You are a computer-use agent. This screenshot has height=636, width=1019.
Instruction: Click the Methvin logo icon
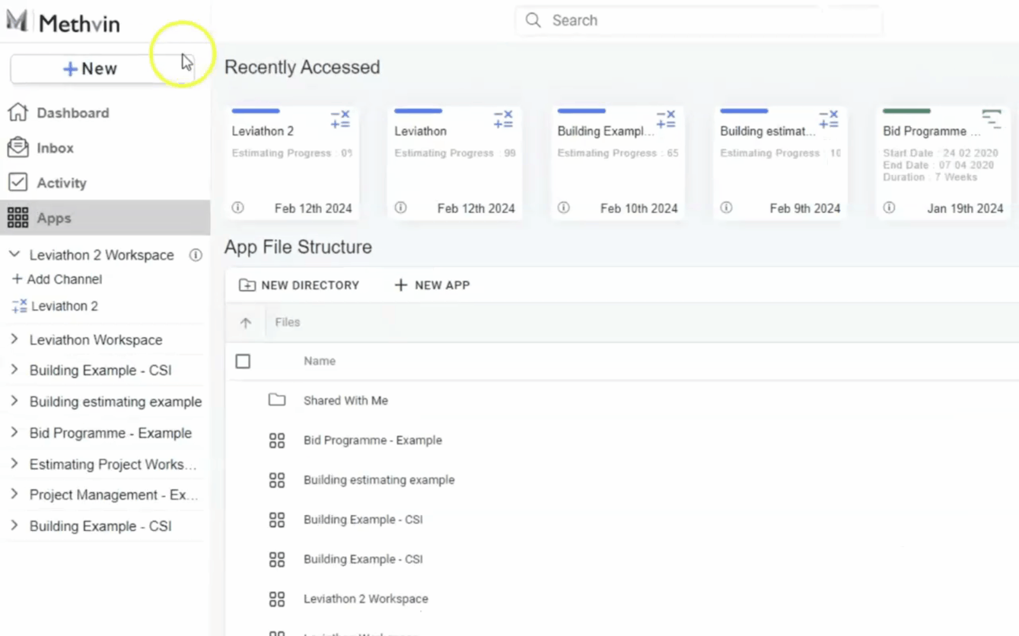pyautogui.click(x=17, y=21)
